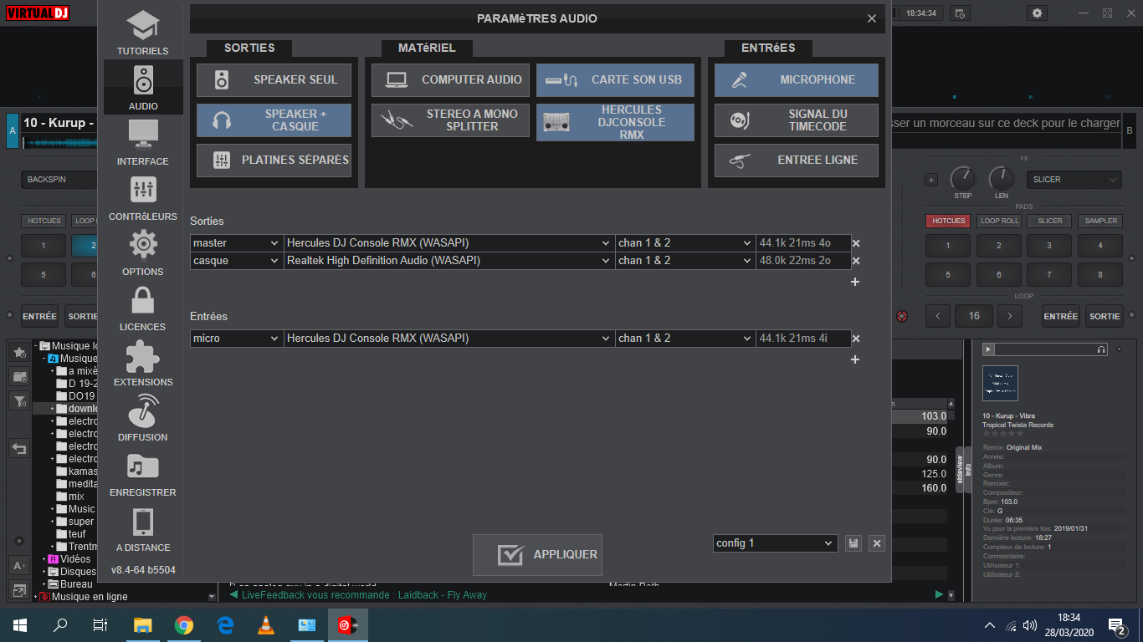1143x642 pixels.
Task: Remove the master output row
Action: pyautogui.click(x=856, y=243)
